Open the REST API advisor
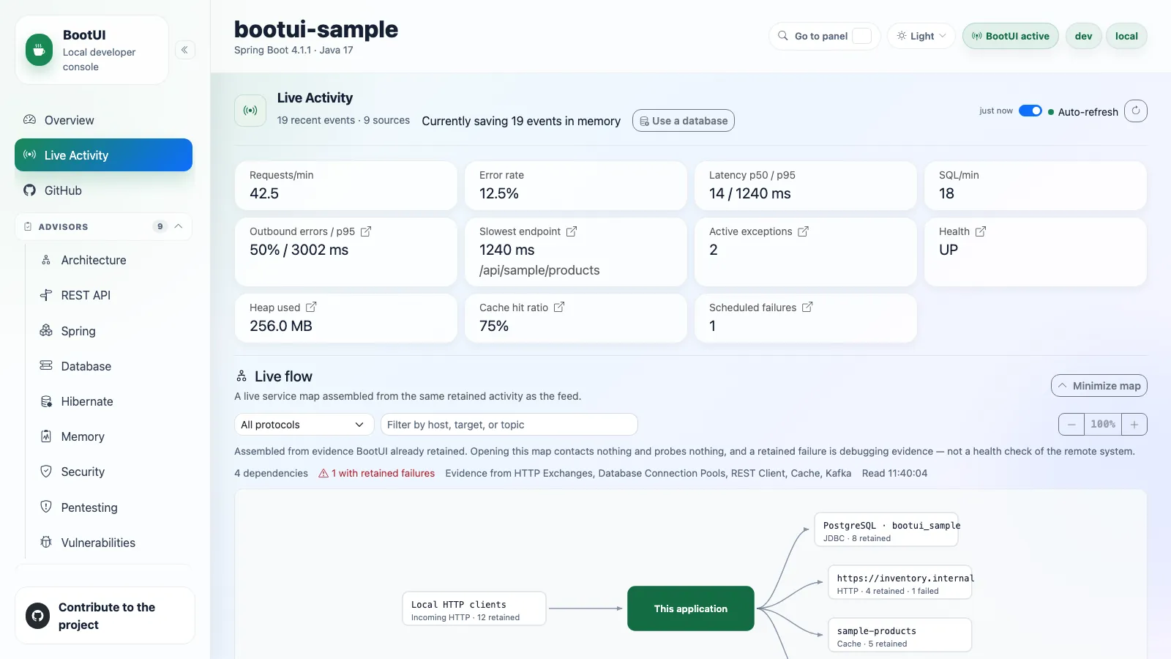 (x=108, y=295)
